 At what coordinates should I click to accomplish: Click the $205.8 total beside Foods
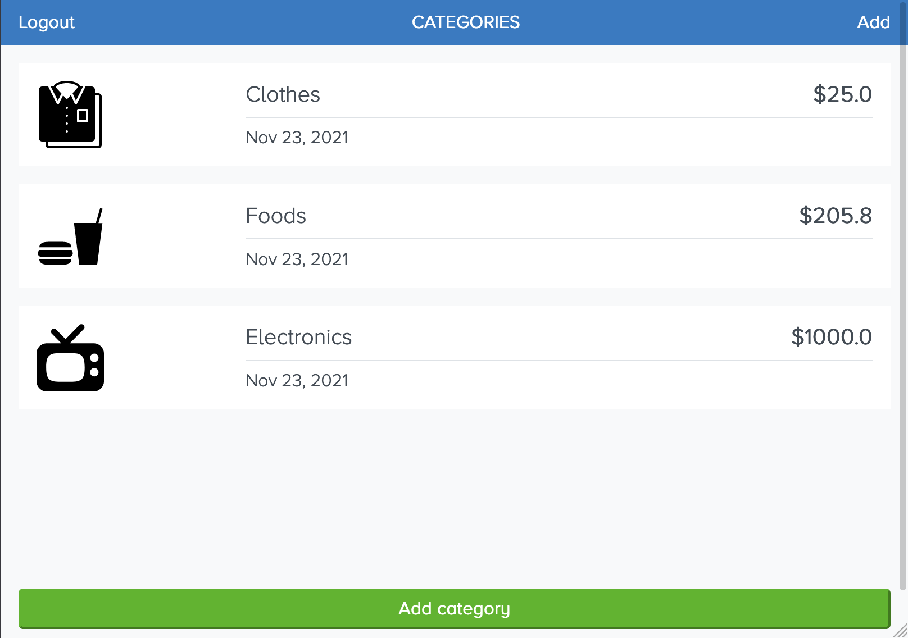click(x=836, y=216)
